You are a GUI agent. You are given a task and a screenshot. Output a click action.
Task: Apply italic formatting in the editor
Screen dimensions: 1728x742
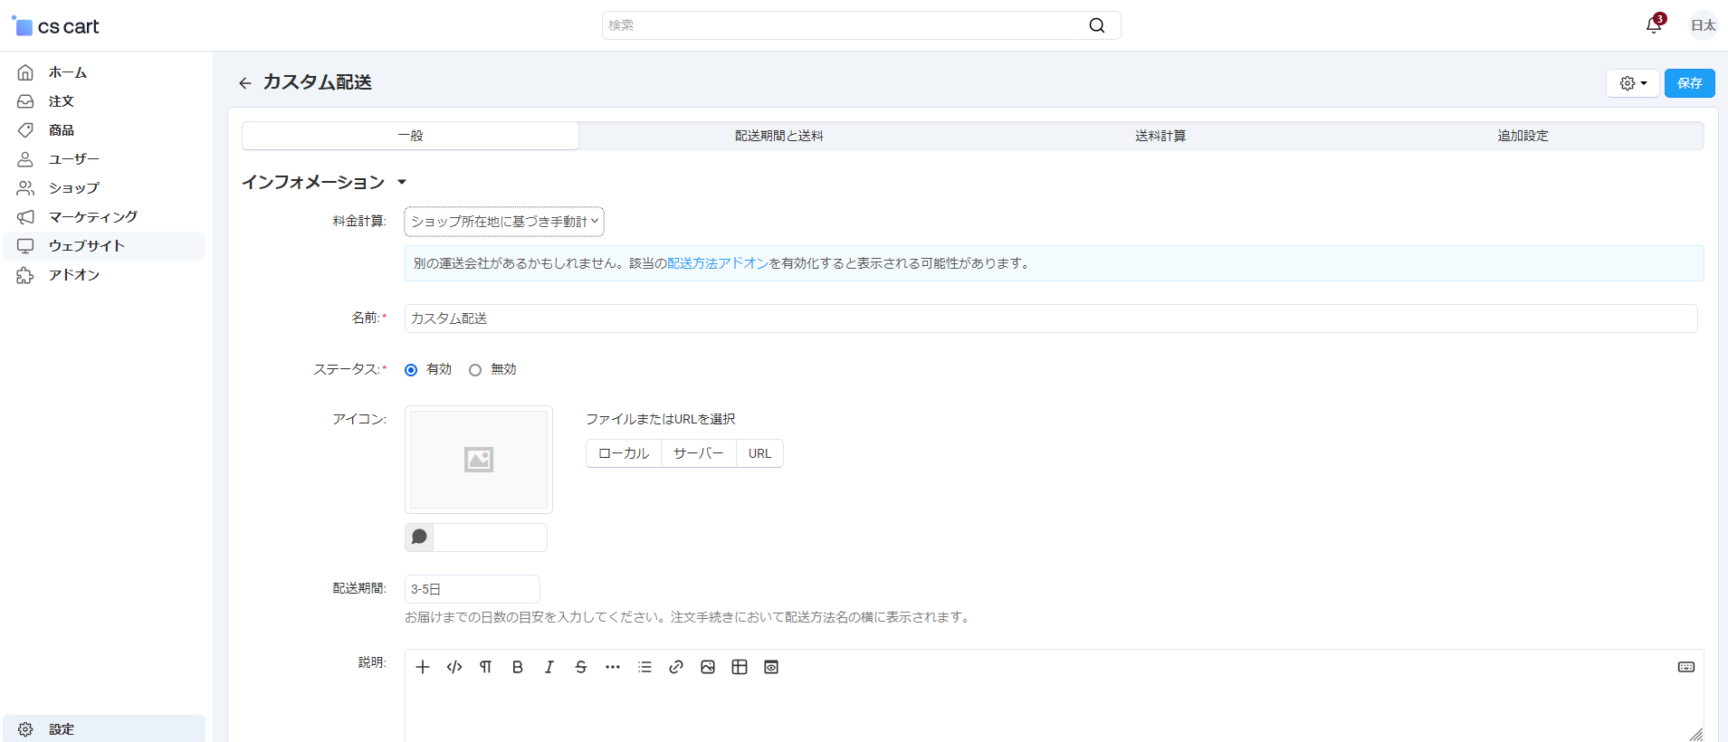[549, 667]
